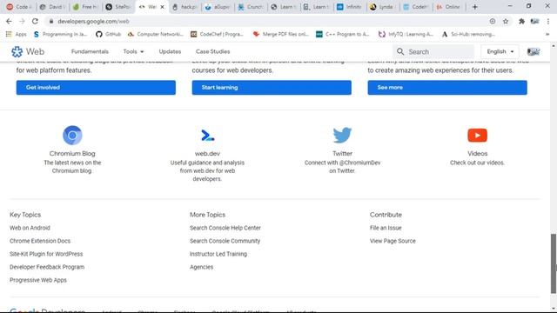The image size is (557, 313).
Task: Click the vertical scrollbar thumb
Action: click(554, 263)
